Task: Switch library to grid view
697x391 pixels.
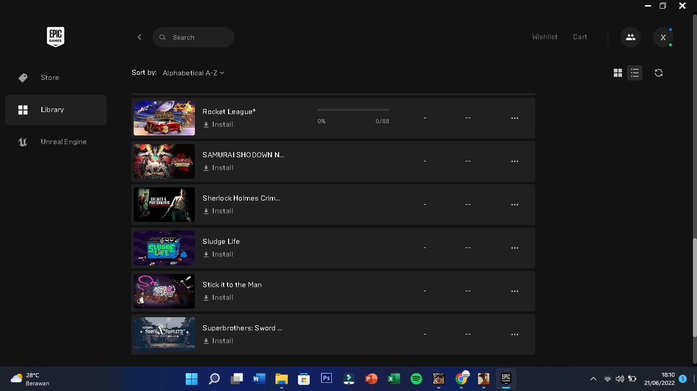Action: 618,73
